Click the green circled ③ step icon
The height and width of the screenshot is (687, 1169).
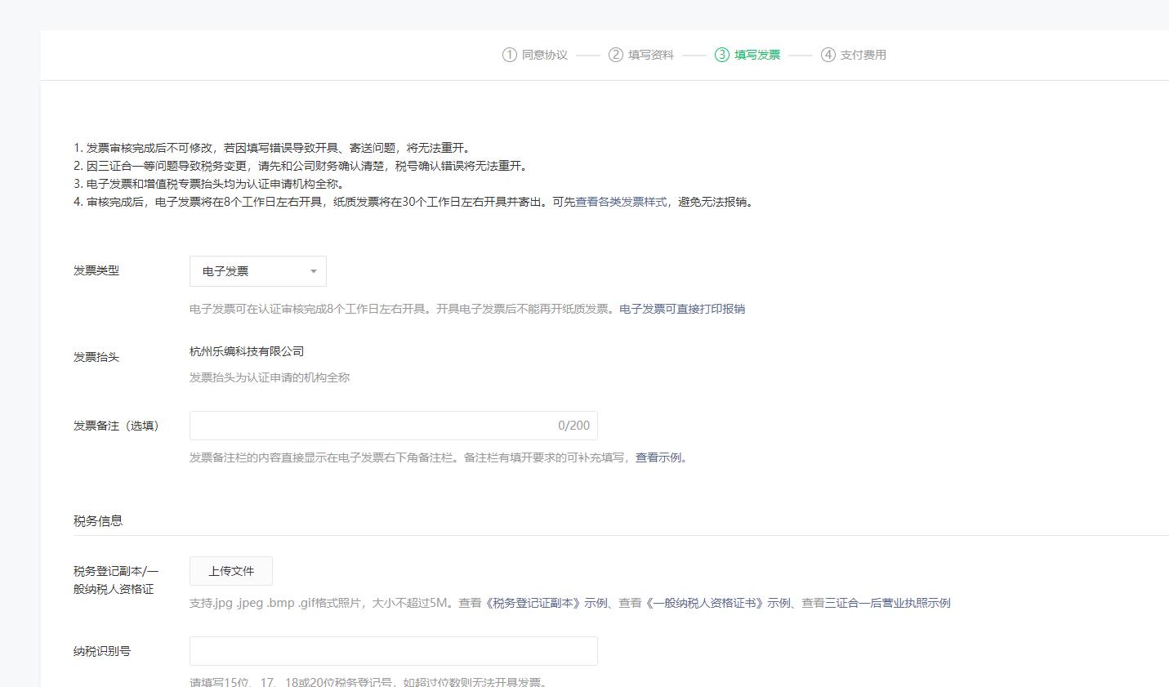click(722, 55)
